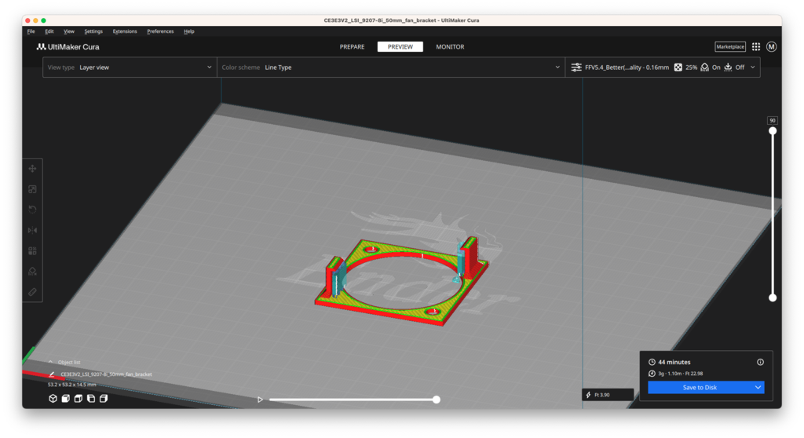Open the Edit menu

(x=49, y=31)
